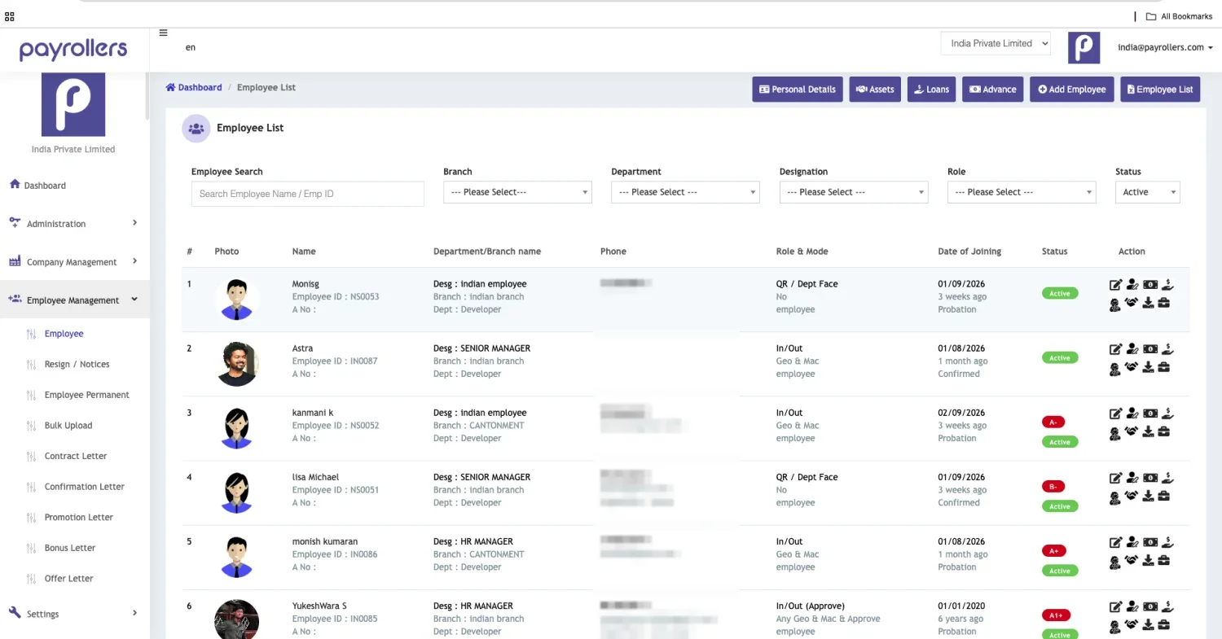This screenshot has height=639, width=1222.
Task: Open the All Bookmarks folder
Action: coord(1179,16)
